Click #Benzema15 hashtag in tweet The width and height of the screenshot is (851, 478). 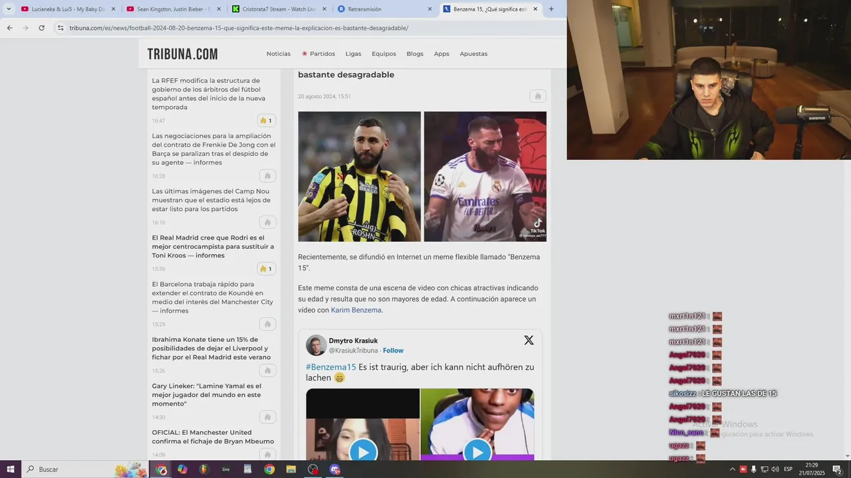(x=331, y=367)
